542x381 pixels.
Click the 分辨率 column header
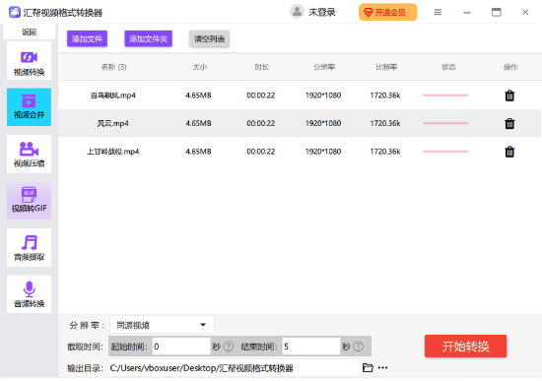point(324,67)
